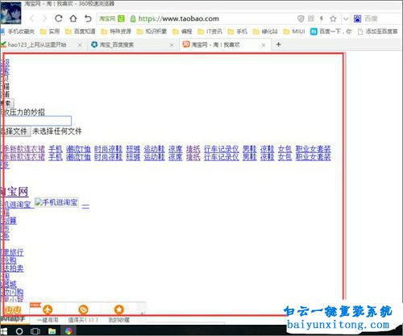Open File Explorer from the taskbar

coord(52,331)
